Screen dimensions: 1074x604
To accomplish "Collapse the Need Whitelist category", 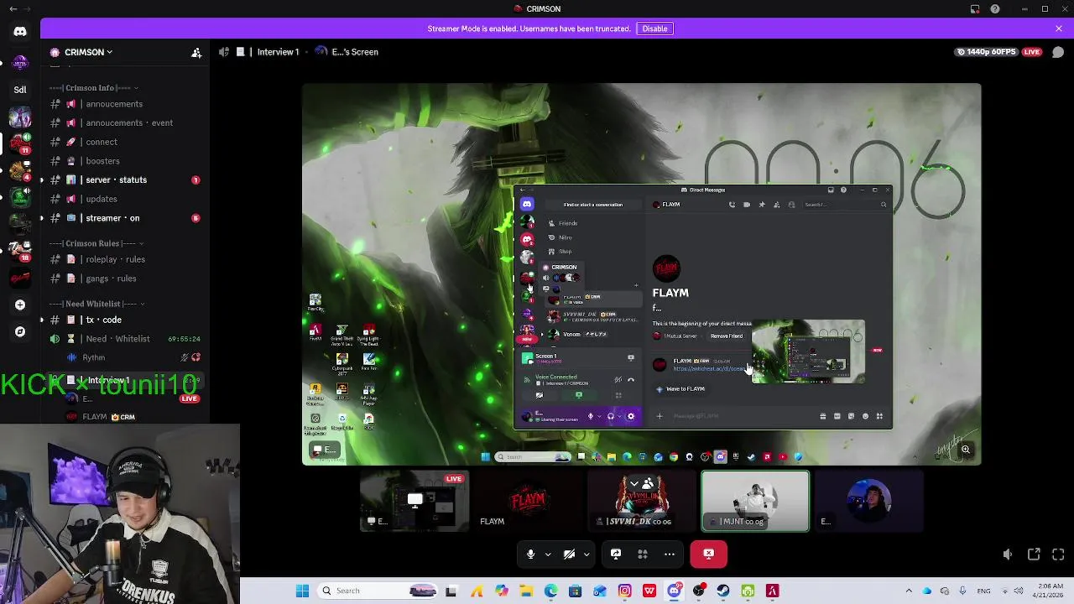I will 96,304.
